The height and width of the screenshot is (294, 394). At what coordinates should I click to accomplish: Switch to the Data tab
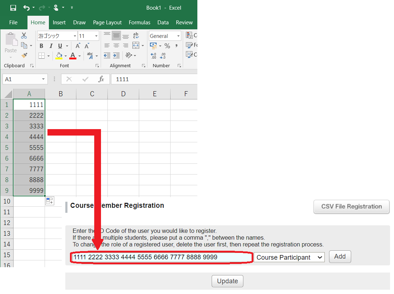click(163, 23)
